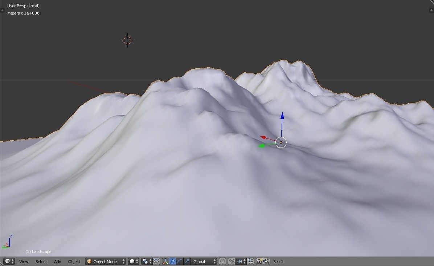Viewport: 434px width, 266px height.
Task: Open the Object Mode dropdown
Action: (106, 261)
